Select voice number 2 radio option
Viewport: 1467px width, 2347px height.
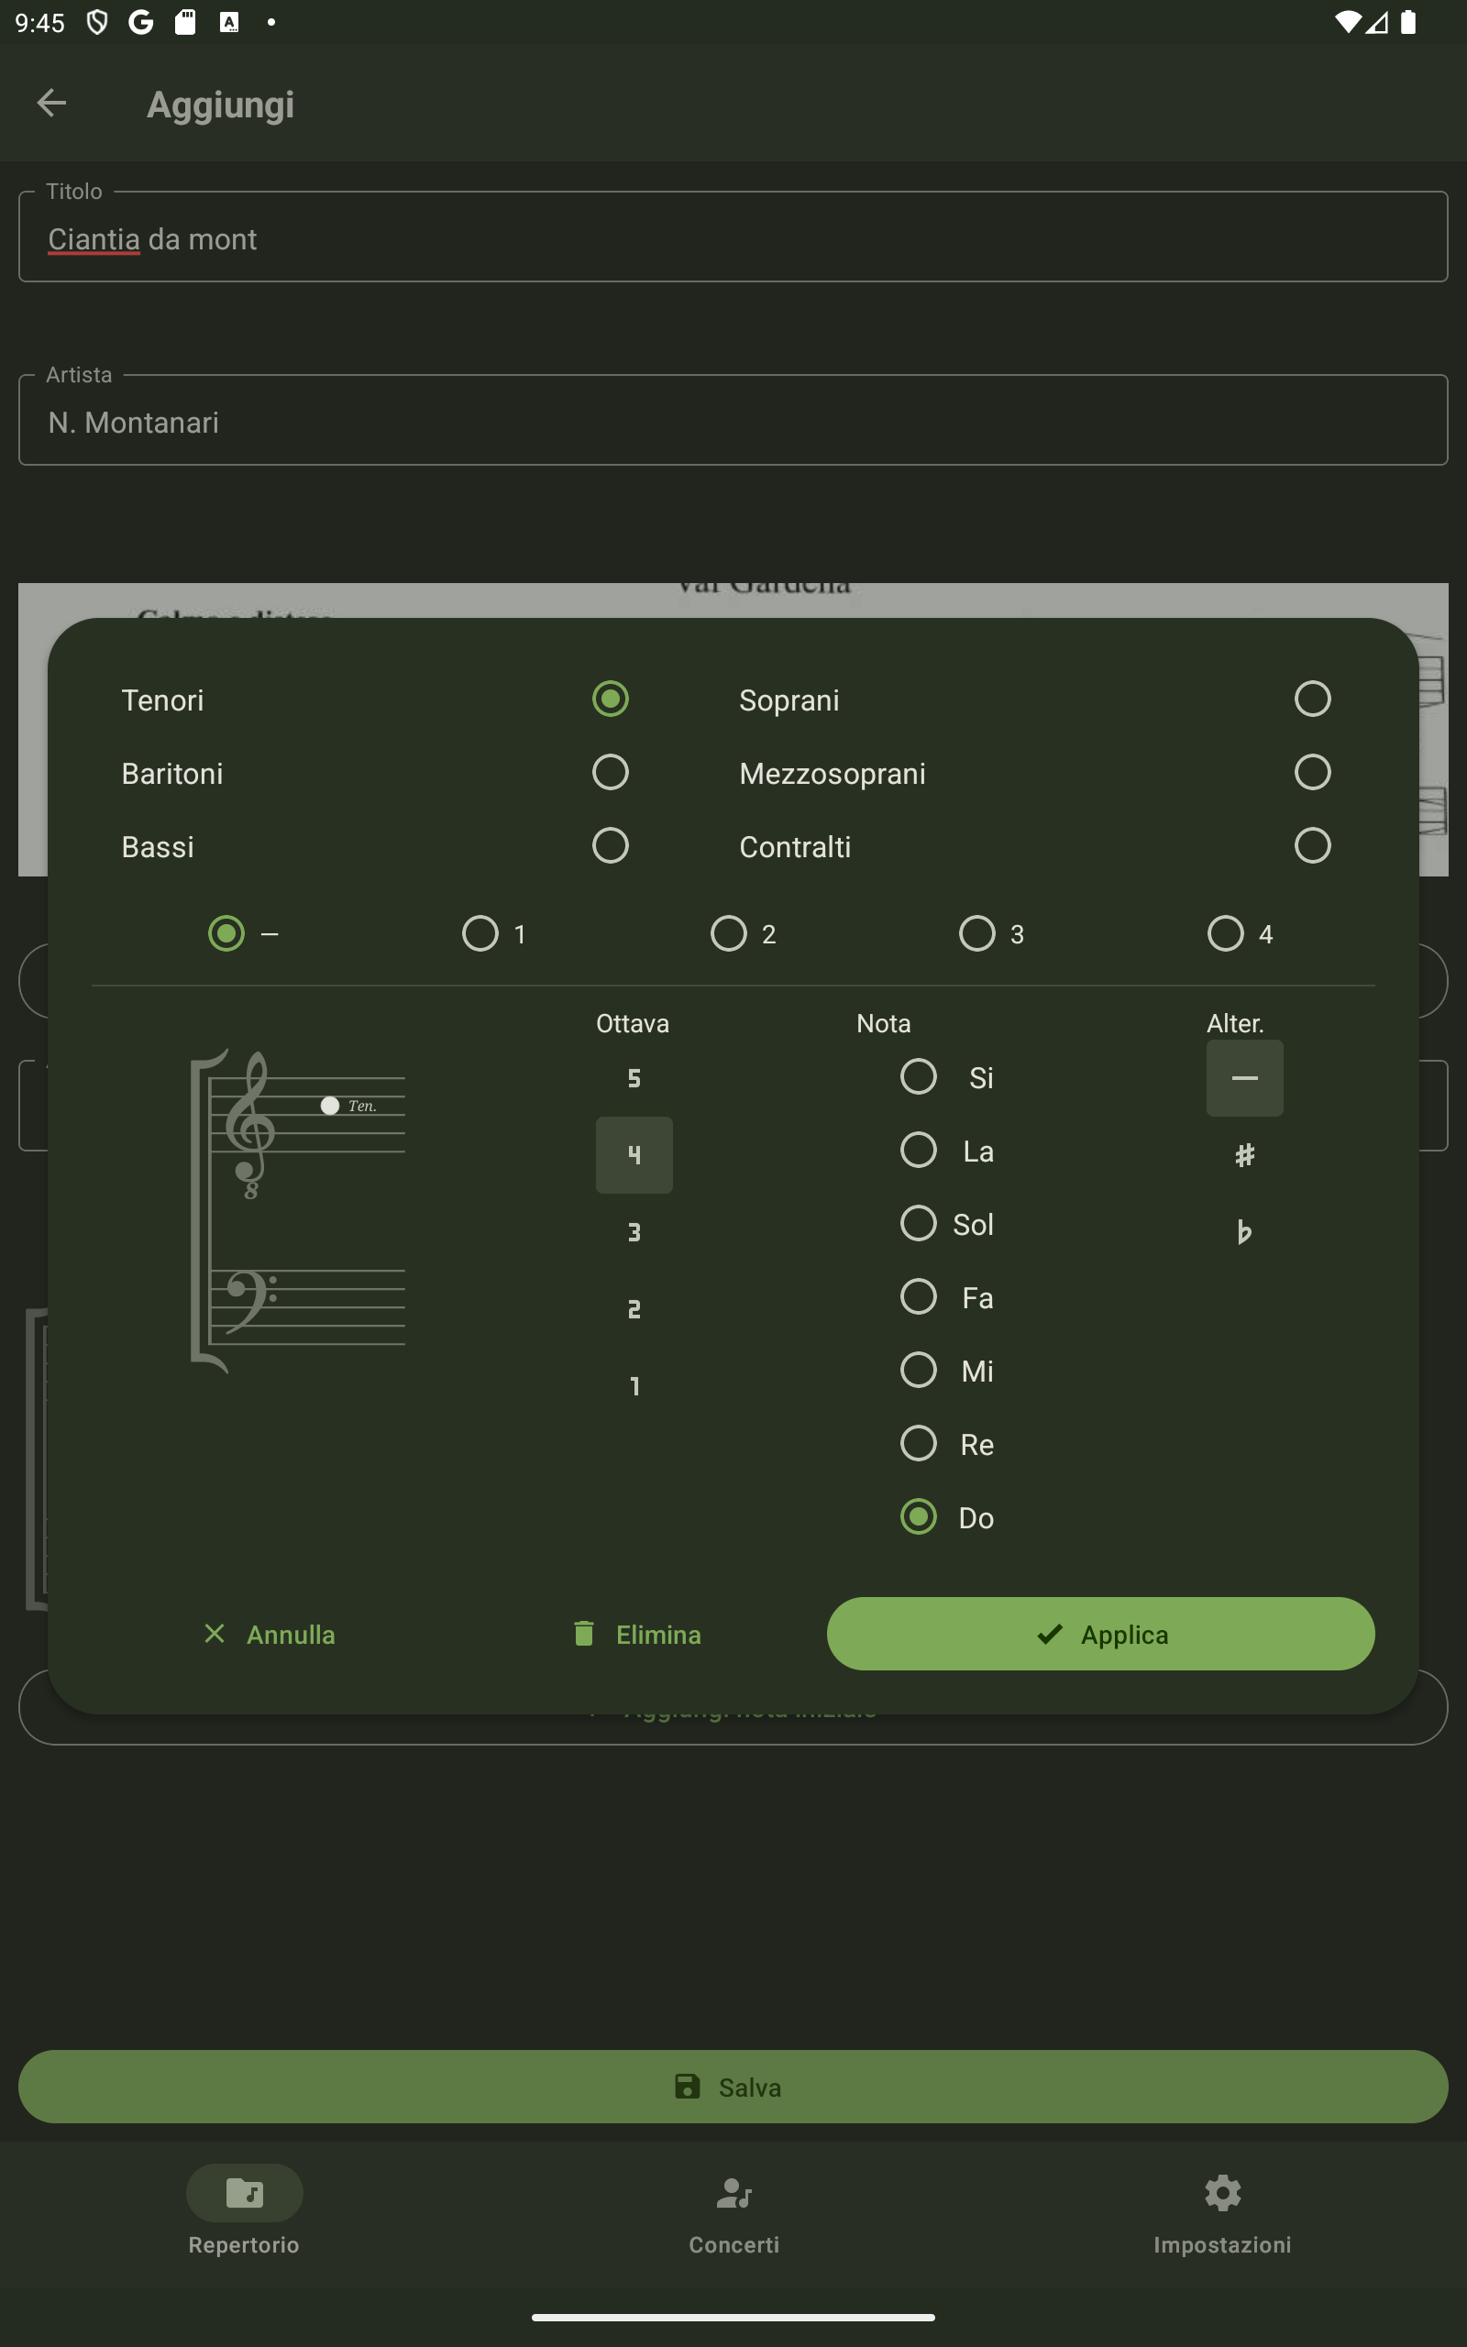click(x=729, y=934)
